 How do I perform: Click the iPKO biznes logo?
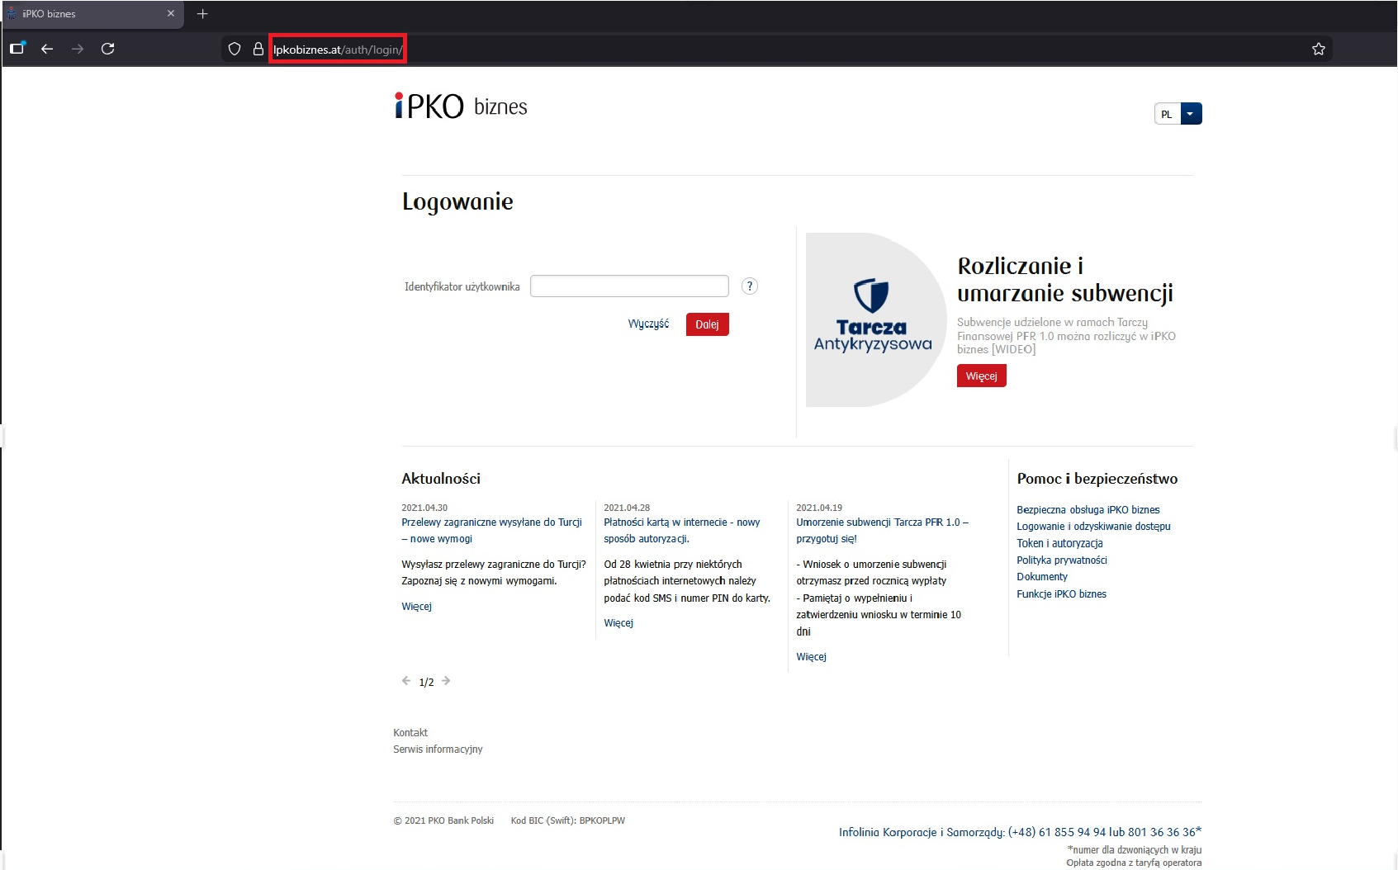point(461,106)
